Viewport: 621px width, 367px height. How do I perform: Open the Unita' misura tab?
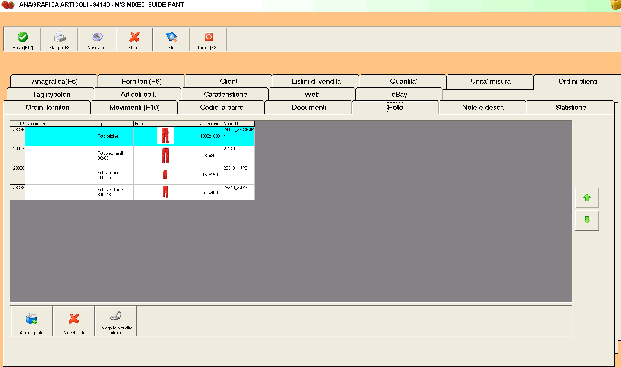(x=491, y=81)
